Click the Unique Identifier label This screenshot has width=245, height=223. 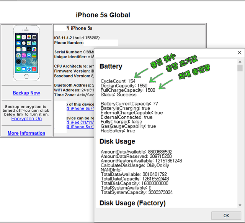[70, 57]
